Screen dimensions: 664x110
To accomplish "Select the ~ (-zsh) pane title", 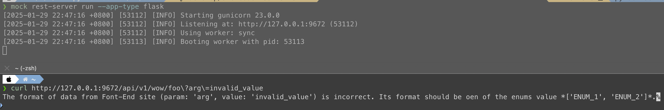I will point(26,68).
